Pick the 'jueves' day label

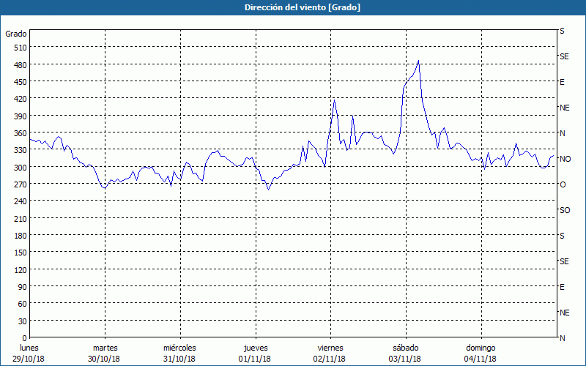click(x=256, y=348)
